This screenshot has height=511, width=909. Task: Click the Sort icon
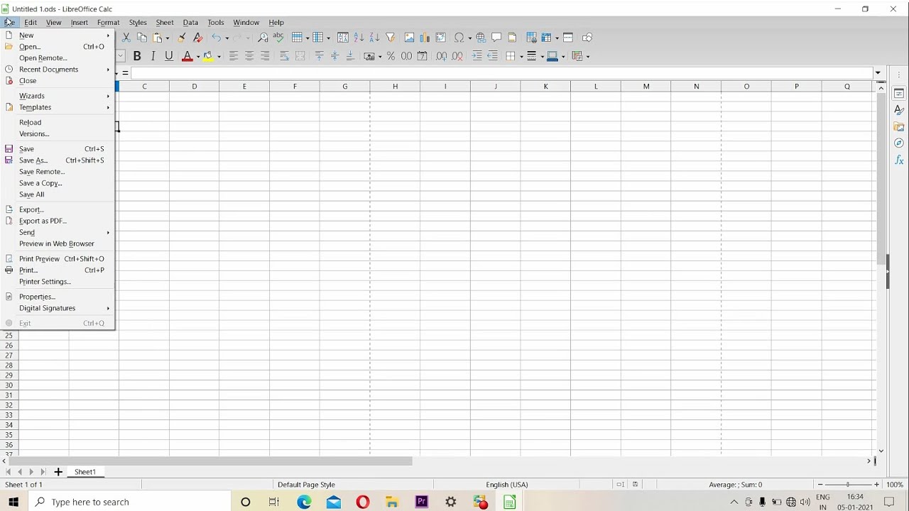tap(343, 38)
